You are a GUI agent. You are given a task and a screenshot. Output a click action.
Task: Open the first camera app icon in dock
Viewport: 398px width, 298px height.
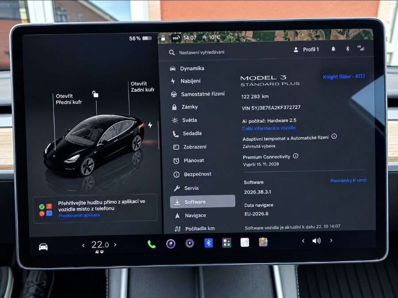click(x=171, y=244)
